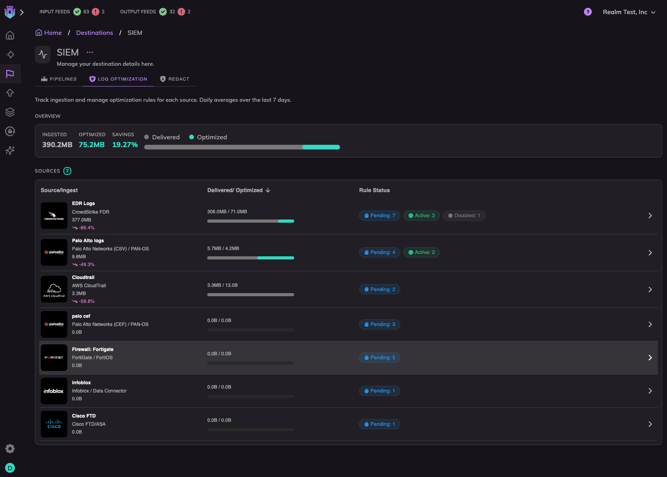Go to Destinations breadcrumb link

click(94, 32)
